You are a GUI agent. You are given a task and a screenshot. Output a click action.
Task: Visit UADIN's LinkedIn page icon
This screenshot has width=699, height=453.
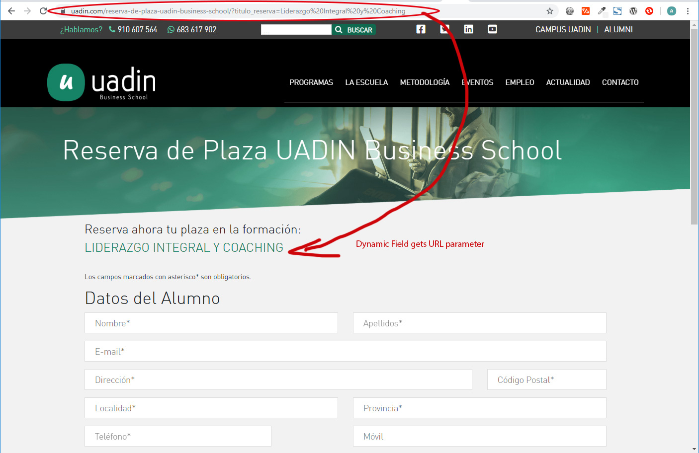coord(469,29)
